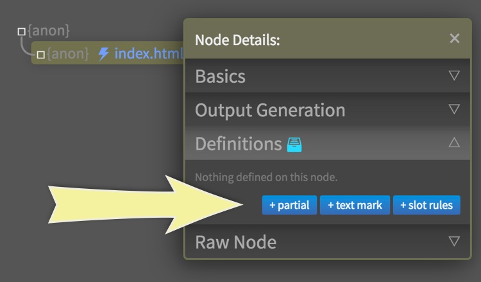Click the Definitions section title text
The height and width of the screenshot is (282, 481).
(x=238, y=143)
